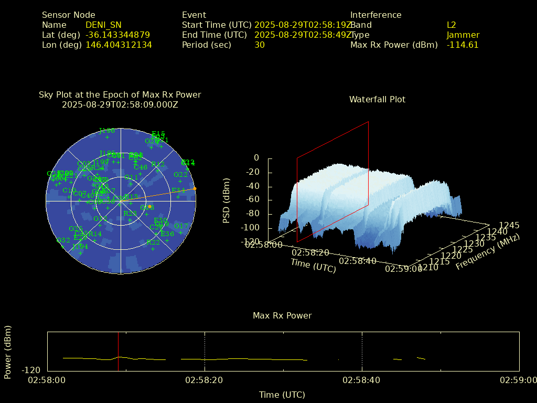Screen dimensions: 537x403
Task: Select the G17 satellite marker
Action: point(181,232)
